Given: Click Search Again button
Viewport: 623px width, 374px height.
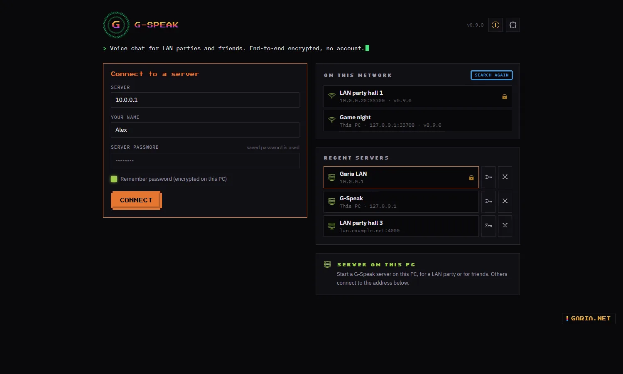Looking at the screenshot, I should coord(492,75).
